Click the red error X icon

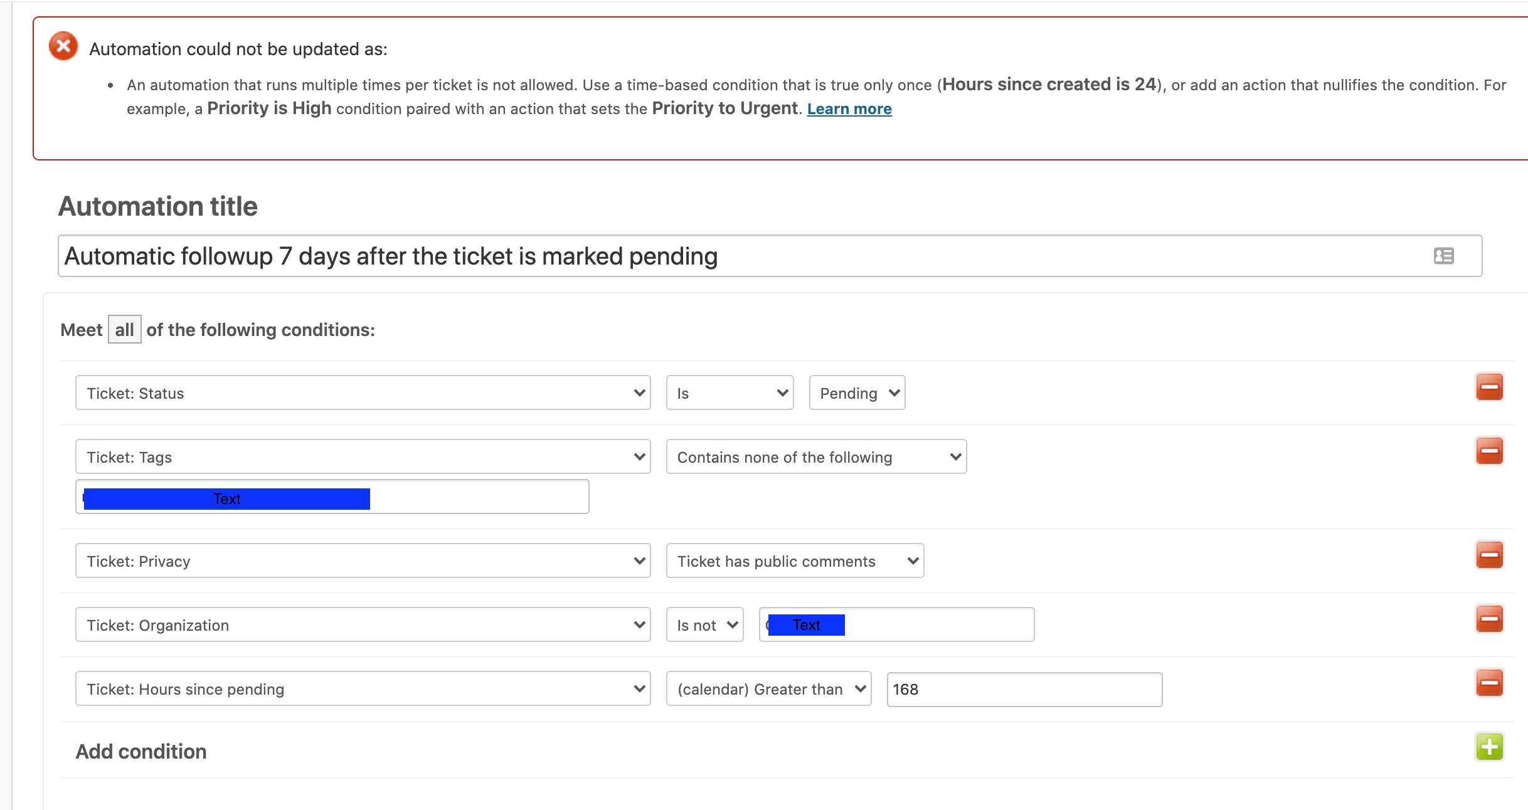tap(63, 46)
